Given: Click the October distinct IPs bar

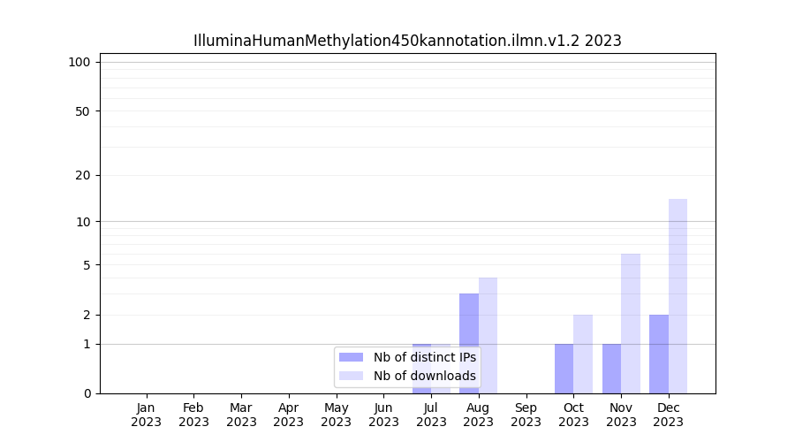Looking at the screenshot, I should tap(564, 369).
